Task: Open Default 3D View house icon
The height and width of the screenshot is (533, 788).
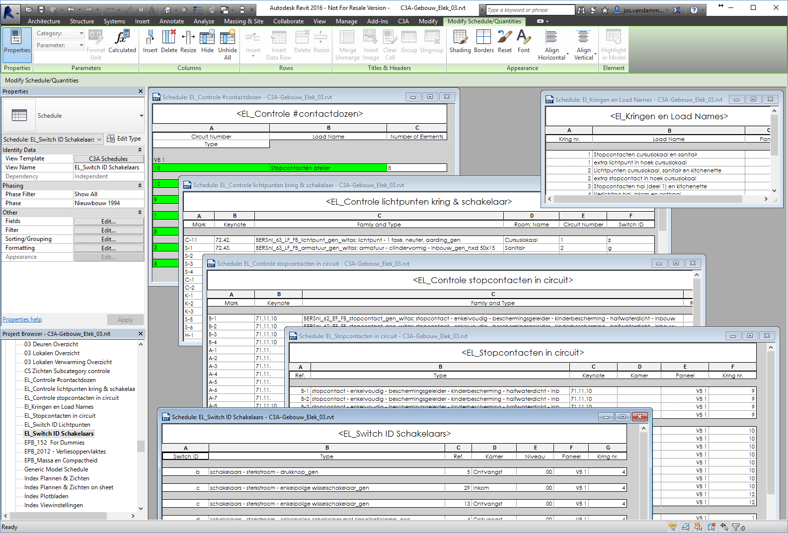Action: click(167, 9)
